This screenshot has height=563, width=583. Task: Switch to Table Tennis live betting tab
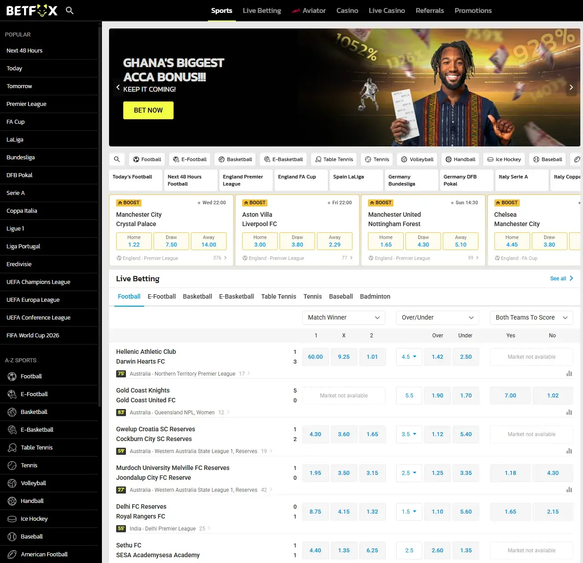click(279, 296)
